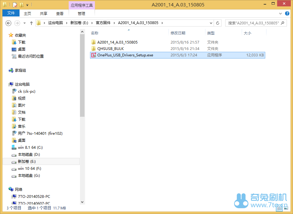Go up one folder level
Viewport: 293px width, 214px height.
point(31,23)
